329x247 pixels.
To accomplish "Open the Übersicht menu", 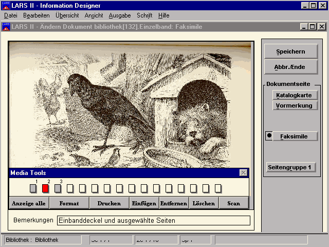I will pos(67,15).
